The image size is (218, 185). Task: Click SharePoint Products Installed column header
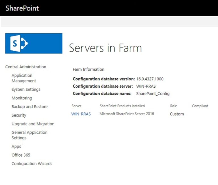click(122, 106)
